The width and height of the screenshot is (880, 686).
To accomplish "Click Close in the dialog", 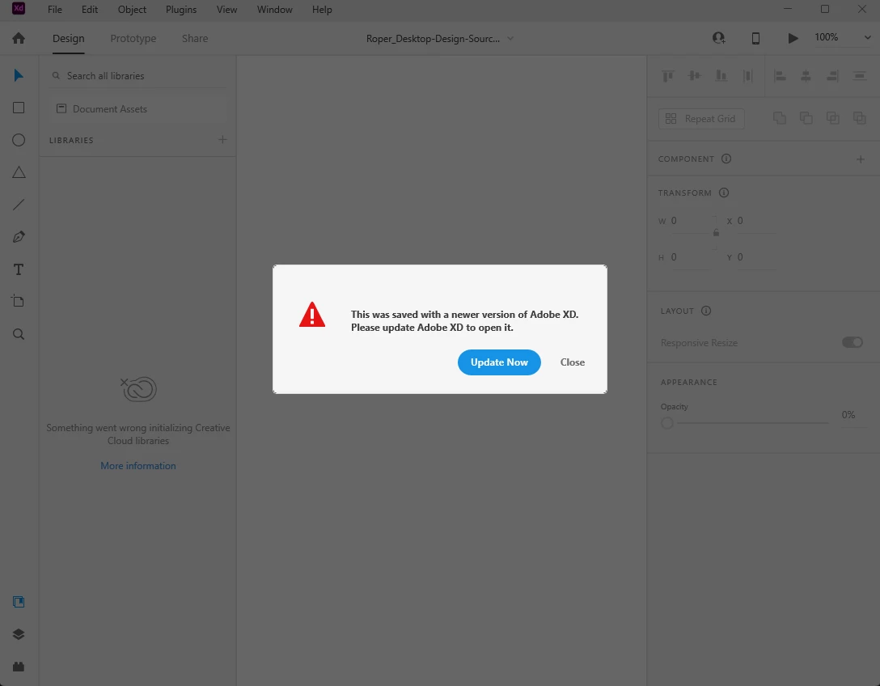I will click(573, 362).
